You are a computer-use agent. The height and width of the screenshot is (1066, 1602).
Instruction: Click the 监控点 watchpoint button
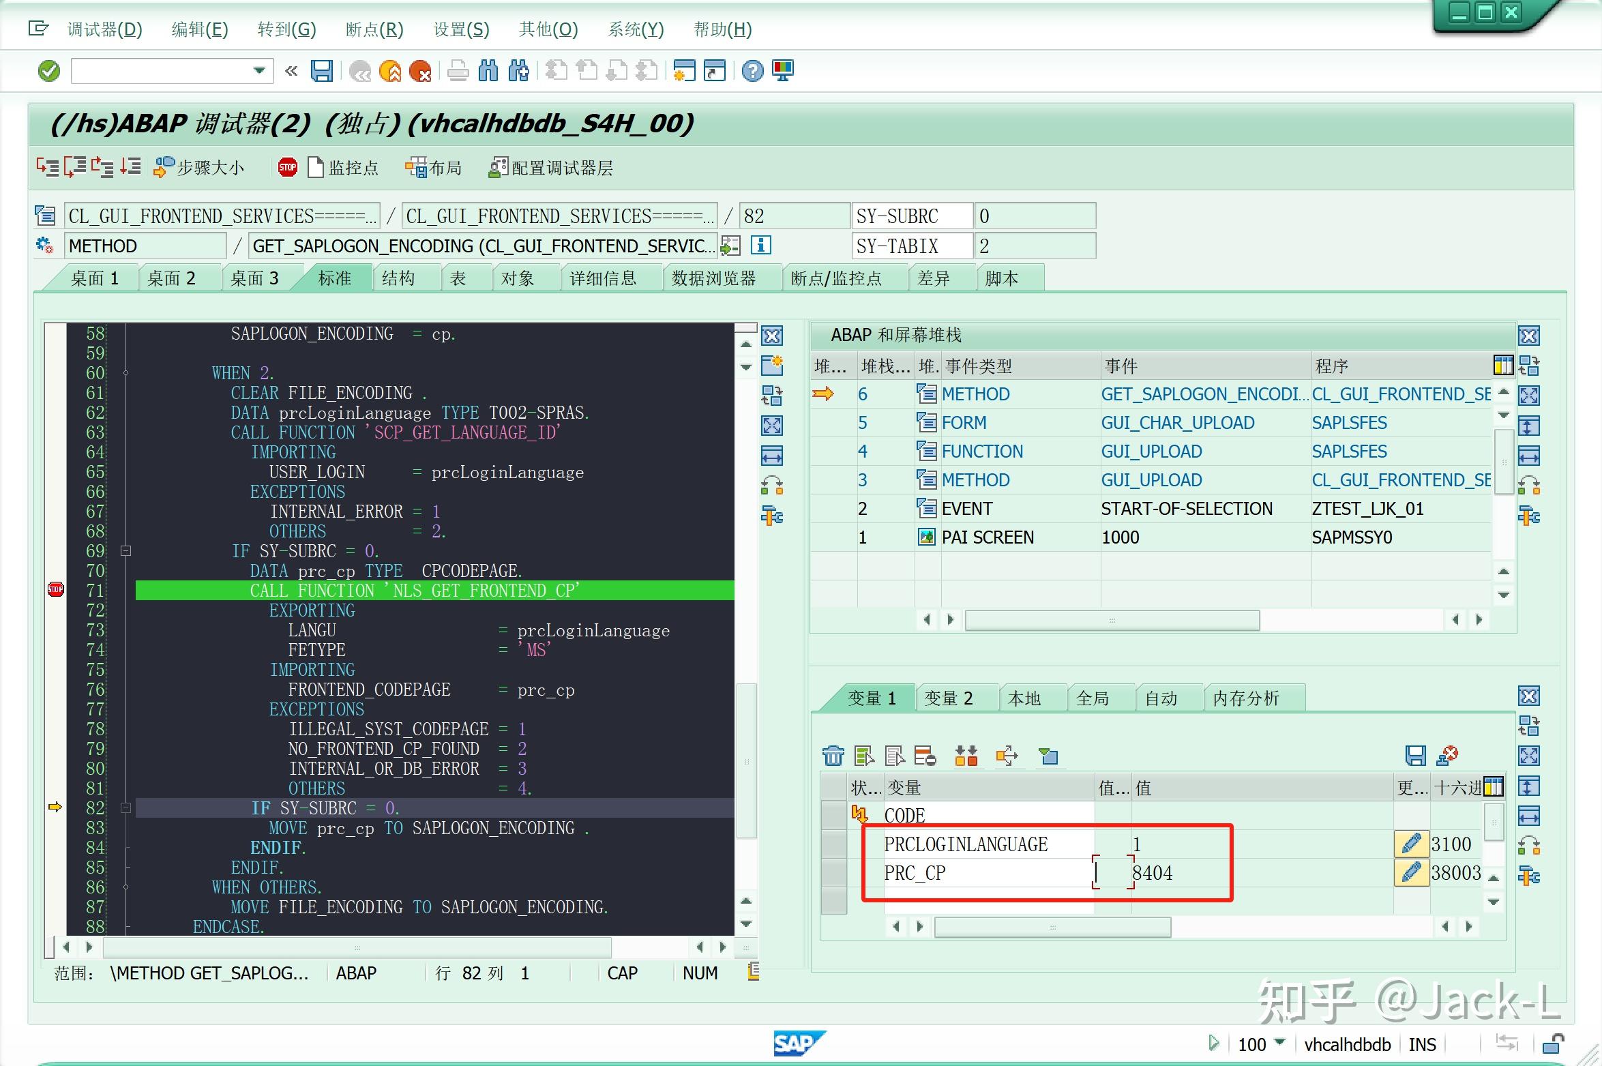tap(343, 168)
